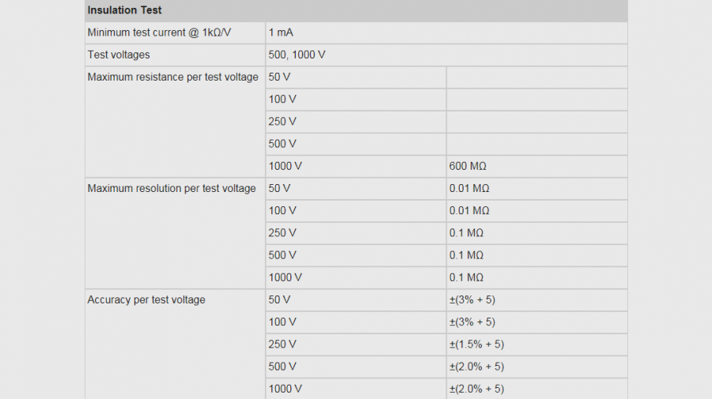Select the Test voltages label cell
712x399 pixels.
click(175, 55)
